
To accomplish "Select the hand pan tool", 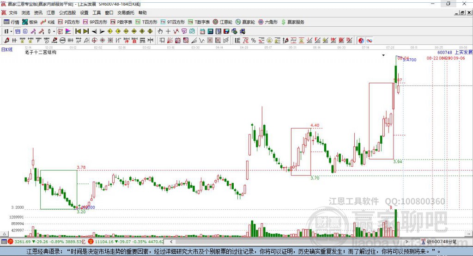I will [x=160, y=31].
